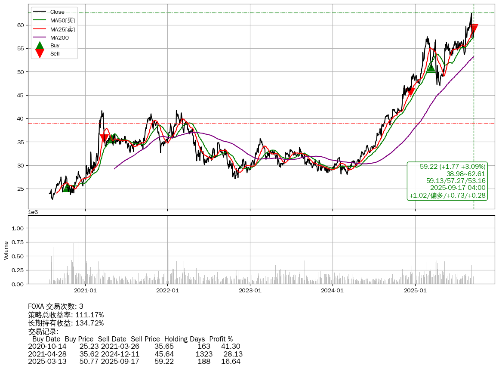Click the April 2021 green buy marker
This screenshot has height=369, width=499.
pyautogui.click(x=112, y=139)
